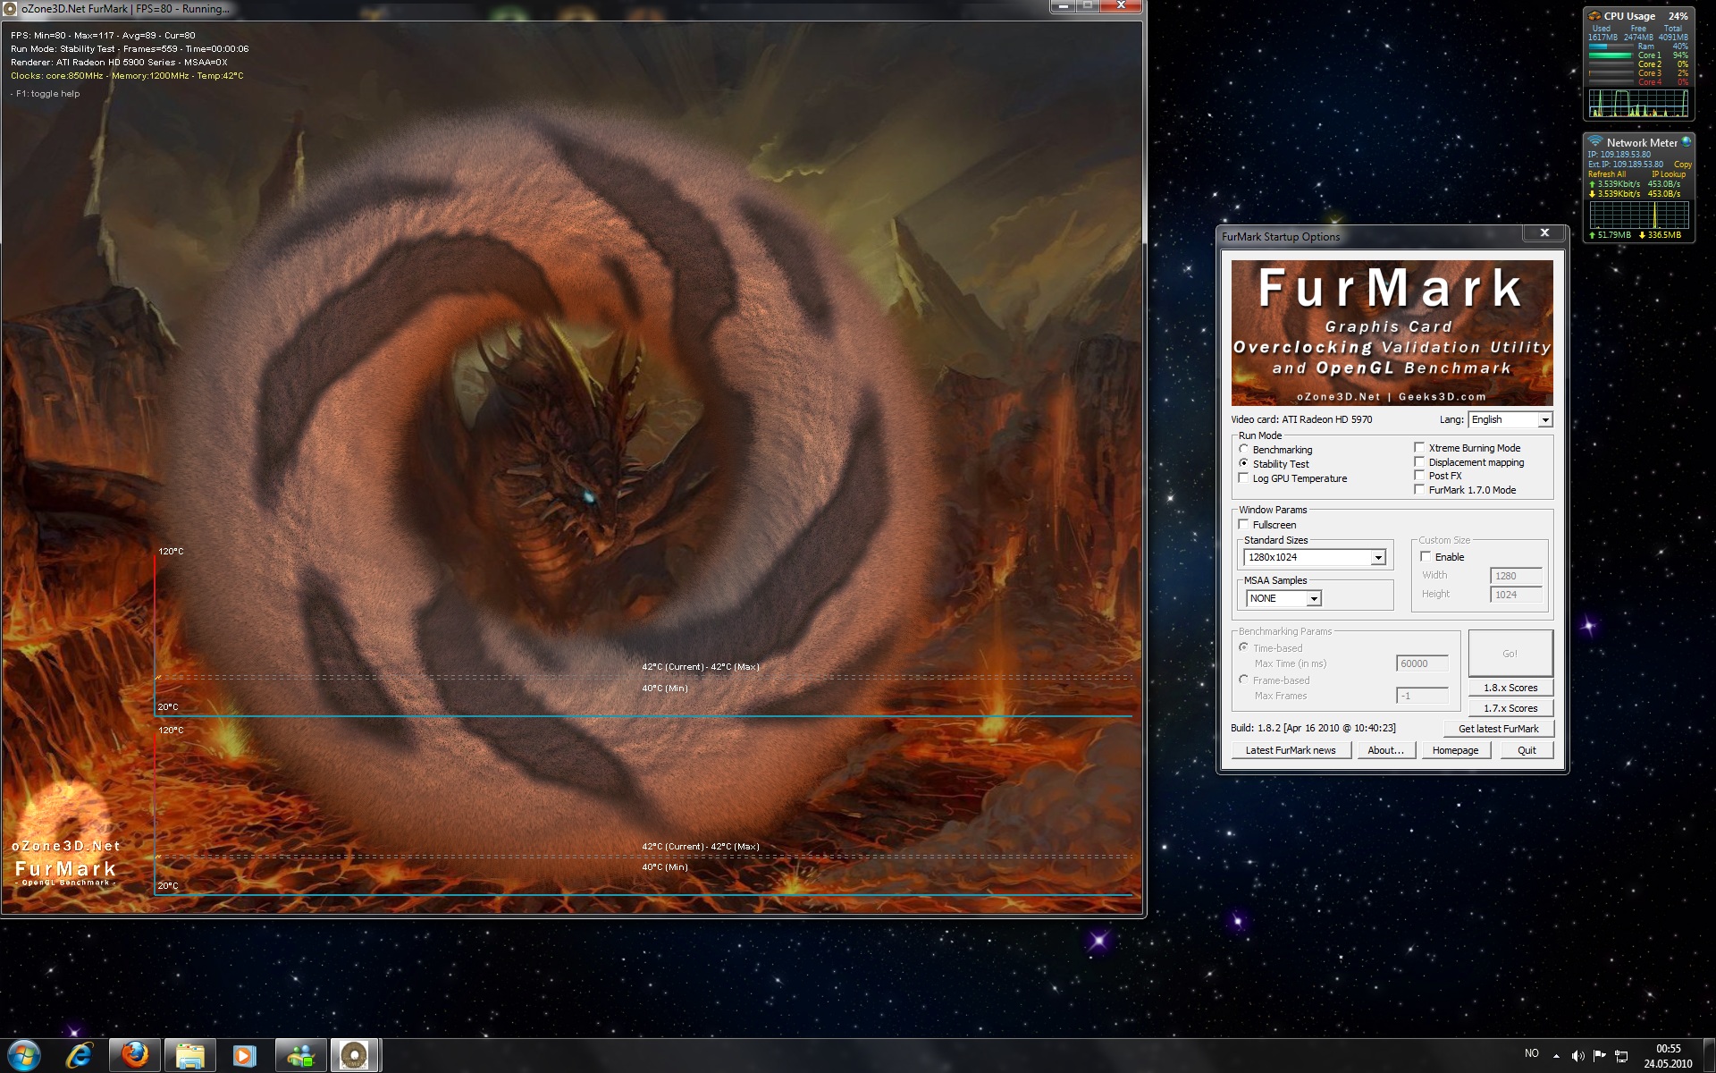Click the custom Width field
The image size is (1716, 1073).
1515,576
